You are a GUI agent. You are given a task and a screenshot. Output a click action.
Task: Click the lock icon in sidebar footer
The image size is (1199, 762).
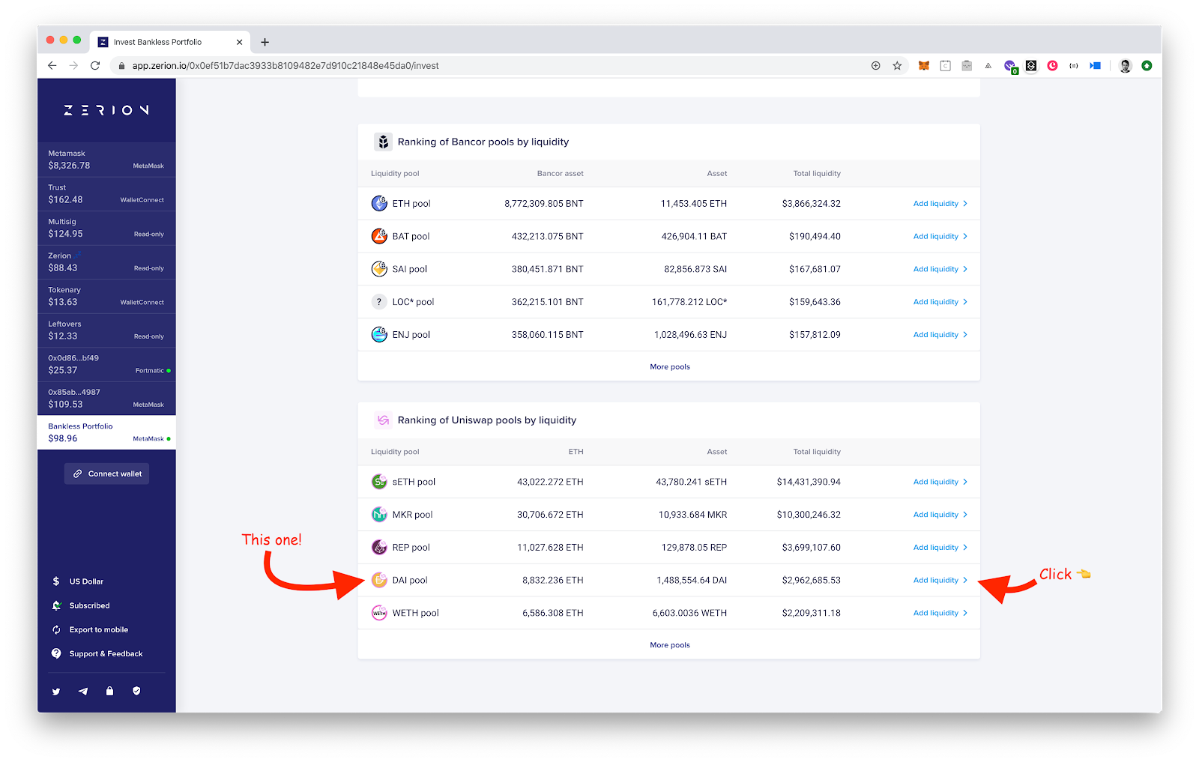coord(109,691)
